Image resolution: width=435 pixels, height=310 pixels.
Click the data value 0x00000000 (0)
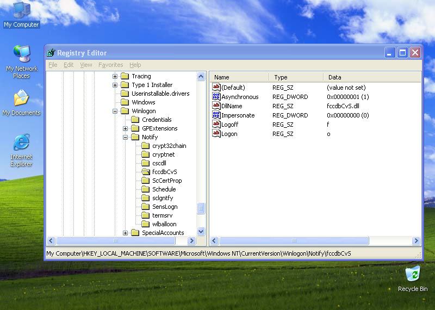[x=348, y=115]
